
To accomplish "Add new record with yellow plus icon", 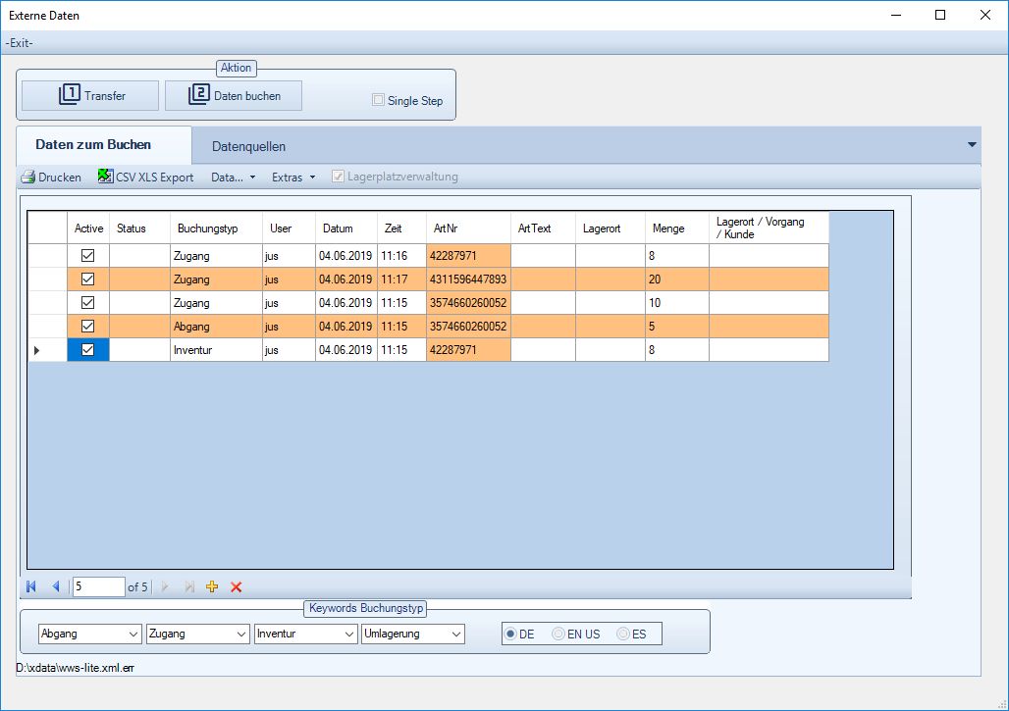I will pos(212,586).
